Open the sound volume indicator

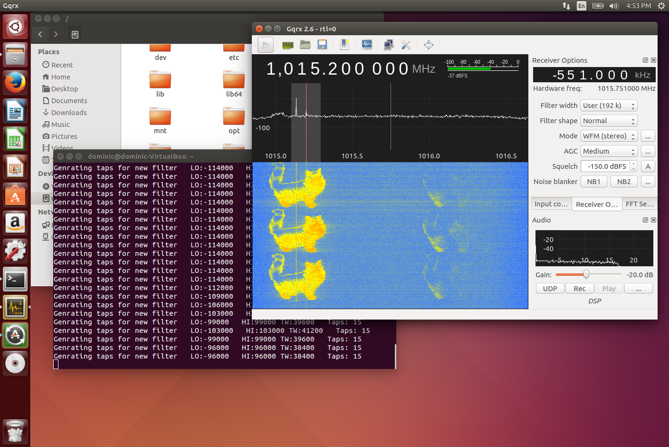(614, 6)
